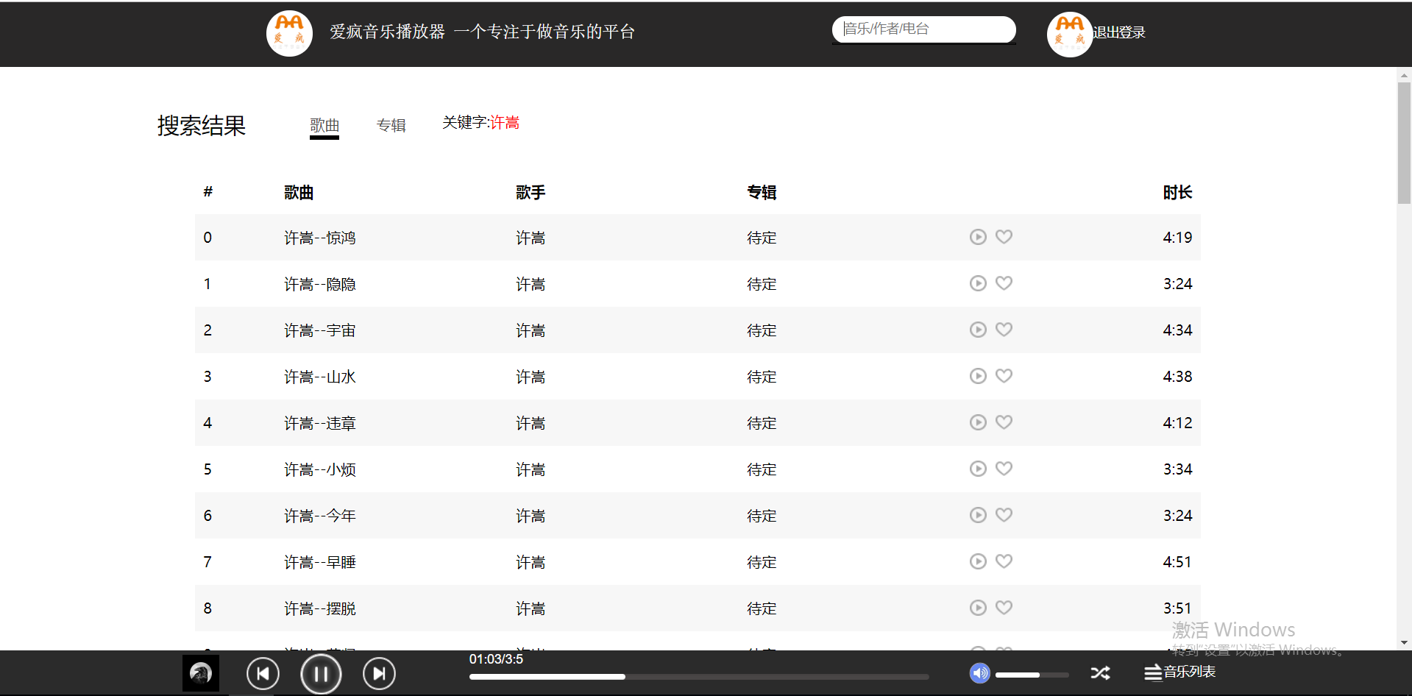Screen dimensions: 1412x696
Task: Favorite the song 许嵩--惊鸿 with heart icon
Action: [x=1004, y=237]
